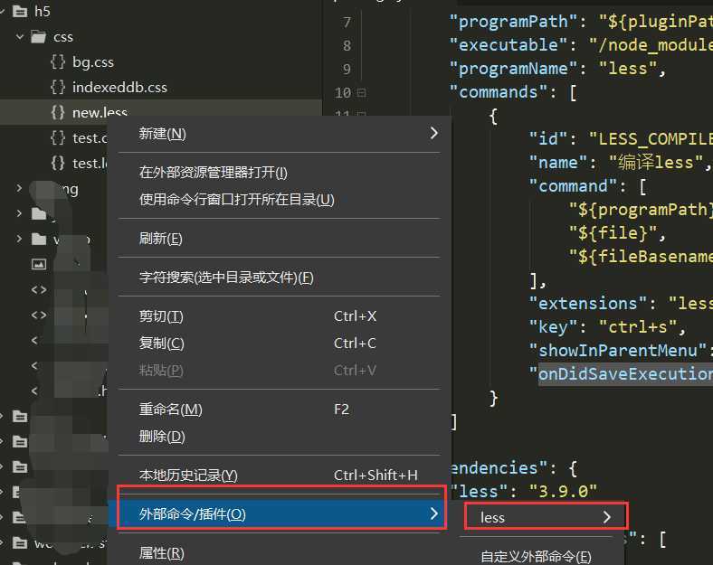
Task: Click "extensions" key in editor
Action: click(587, 303)
